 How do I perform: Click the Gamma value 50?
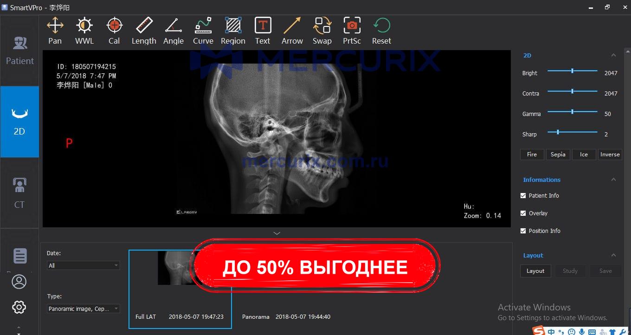click(608, 114)
